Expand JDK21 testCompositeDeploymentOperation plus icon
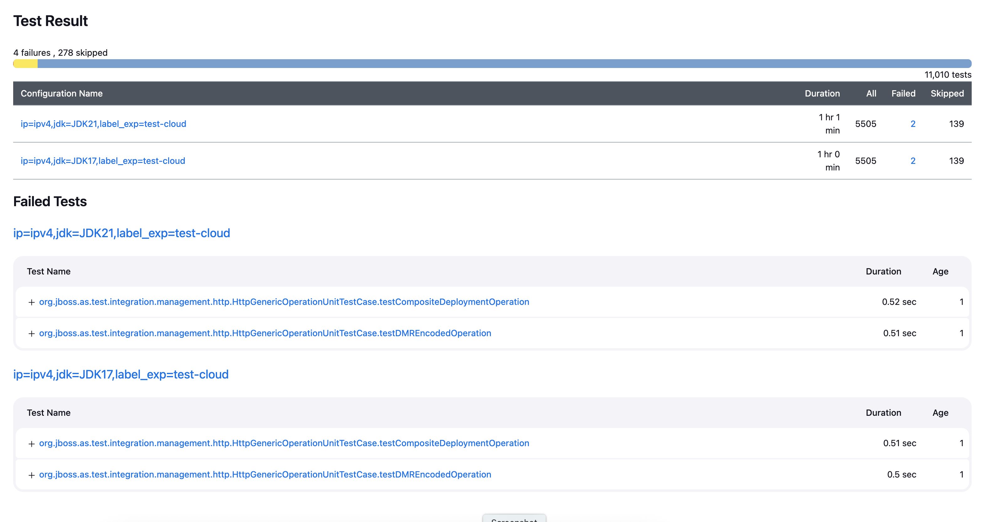Image resolution: width=988 pixels, height=522 pixels. coord(31,302)
